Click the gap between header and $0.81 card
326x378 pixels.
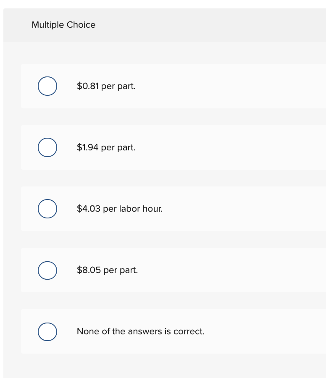click(168, 53)
